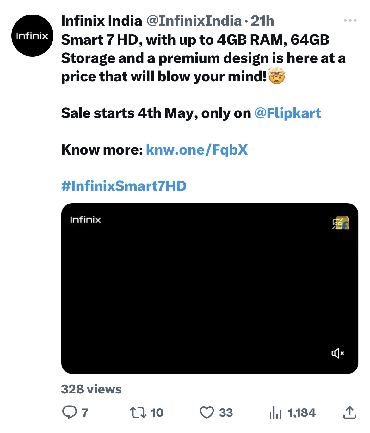Click the exploding head emoji in the tweet

tap(277, 76)
